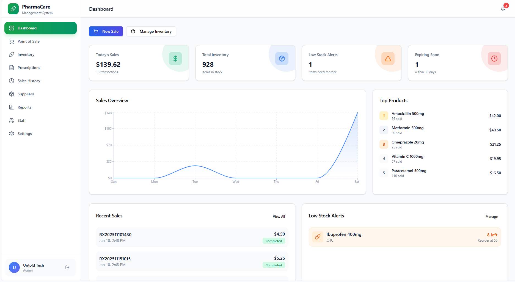Click the PharmaCare pill logo
This screenshot has width=515, height=282.
(13, 9)
